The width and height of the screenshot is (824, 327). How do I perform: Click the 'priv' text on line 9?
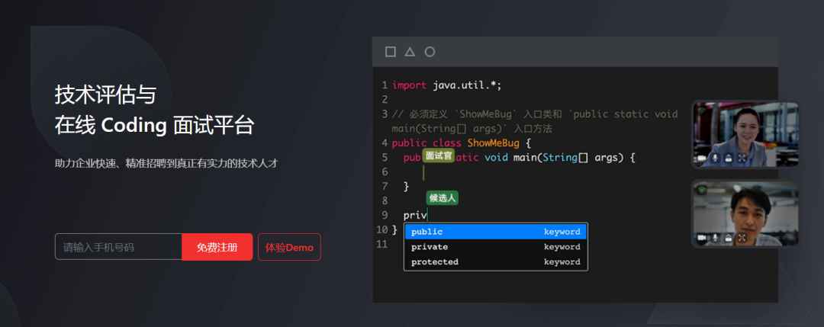coord(415,215)
